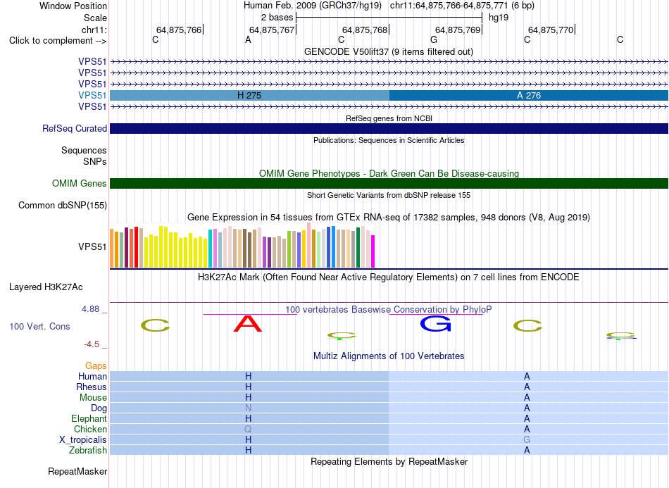Viewport: 669px width, 488px height.
Task: Click the Human species row label
Action: coord(92,376)
